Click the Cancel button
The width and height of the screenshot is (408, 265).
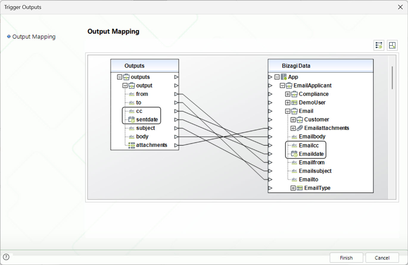(382, 258)
